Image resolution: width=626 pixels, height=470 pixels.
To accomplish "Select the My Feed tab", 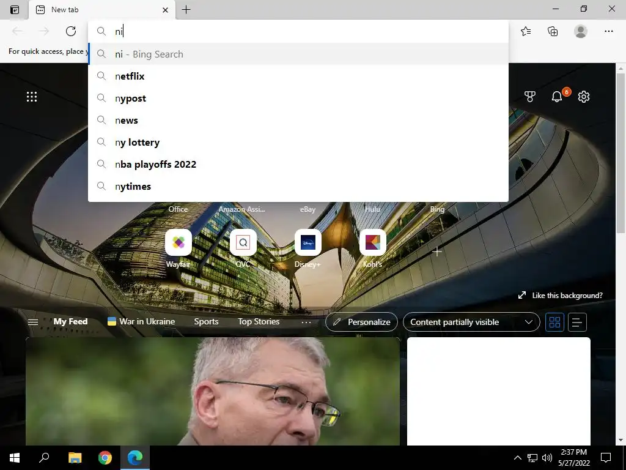I will tap(70, 322).
